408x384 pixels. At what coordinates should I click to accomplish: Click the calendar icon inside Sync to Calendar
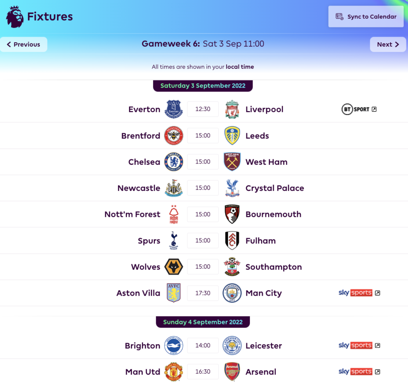pos(339,16)
